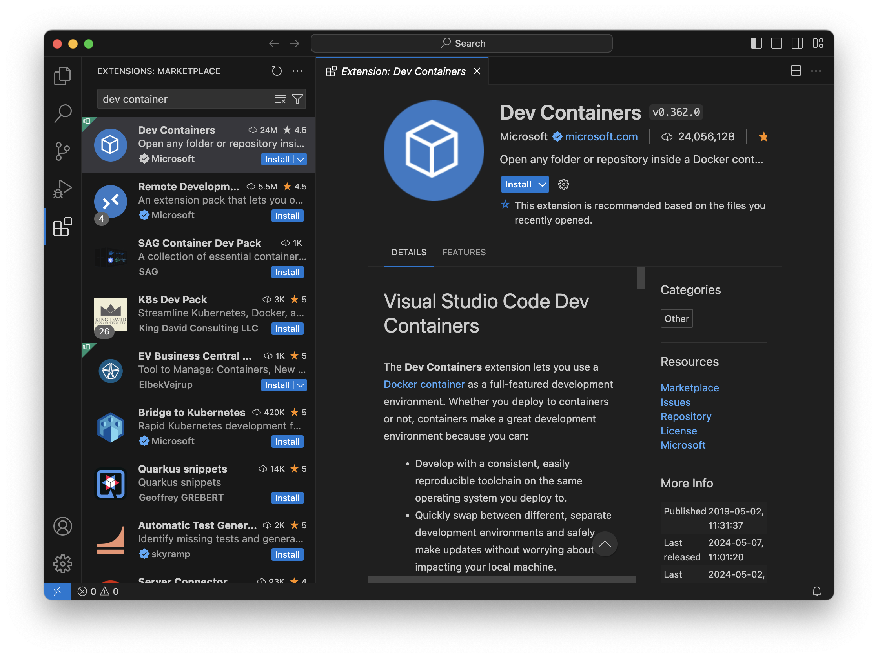Click the remote window status bar icon
The width and height of the screenshot is (878, 658).
(57, 592)
